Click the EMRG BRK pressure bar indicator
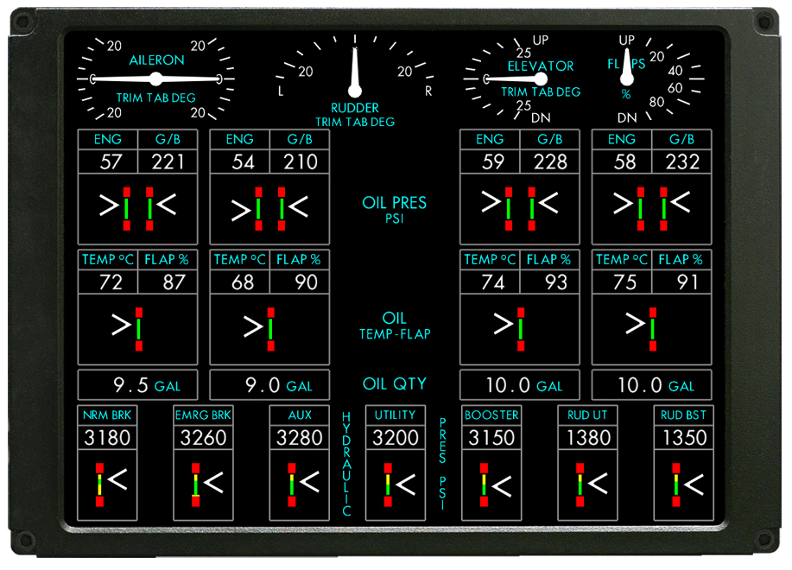Viewport: 792px width, 570px height. (x=195, y=484)
